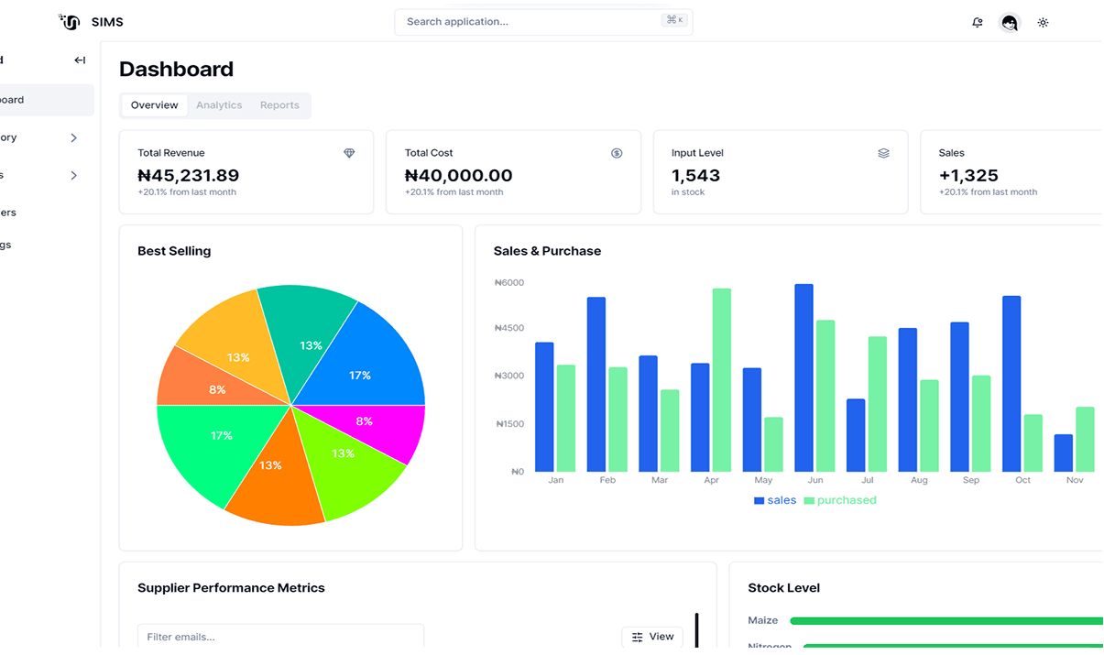
Task: Click layers icon on Input Level card
Action: coord(883,153)
